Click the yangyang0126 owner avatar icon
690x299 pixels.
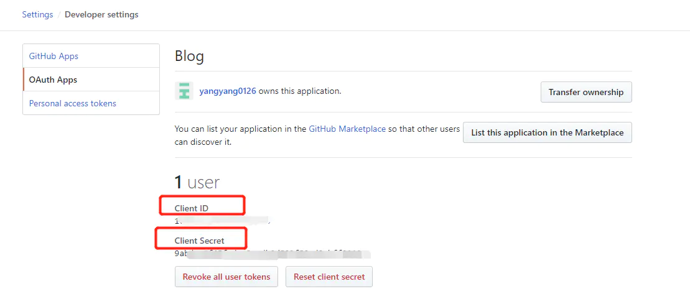tap(184, 91)
